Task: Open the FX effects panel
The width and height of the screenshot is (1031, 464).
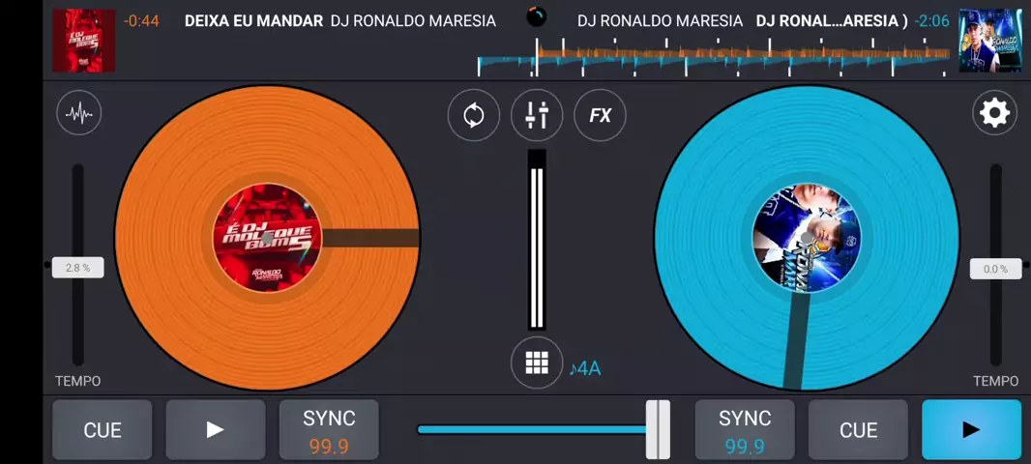Action: pyautogui.click(x=600, y=116)
